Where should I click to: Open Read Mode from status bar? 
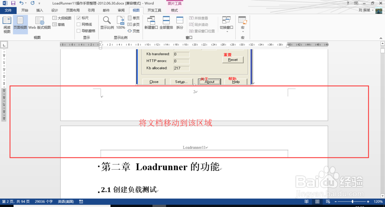(306, 202)
